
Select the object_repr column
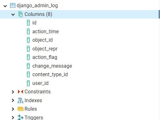click(45, 49)
